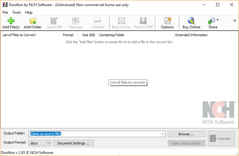
Task: Click the Share thumbs-up icon
Action: point(212,21)
